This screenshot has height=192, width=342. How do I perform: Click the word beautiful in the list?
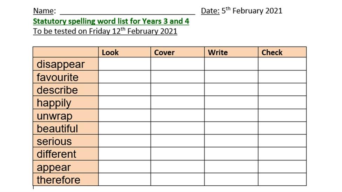pyautogui.click(x=57, y=129)
